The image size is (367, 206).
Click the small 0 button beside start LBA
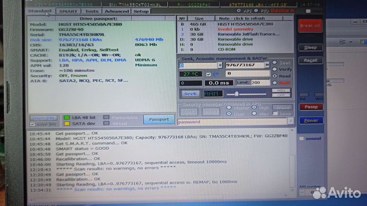pyautogui.click(x=220, y=66)
